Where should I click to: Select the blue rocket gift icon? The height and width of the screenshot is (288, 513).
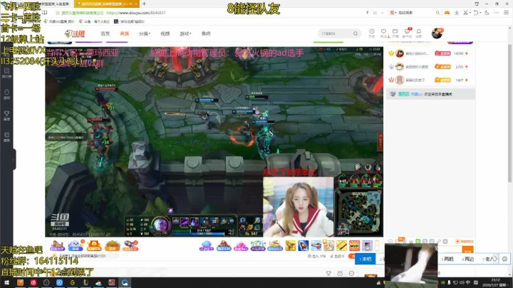click(304, 245)
